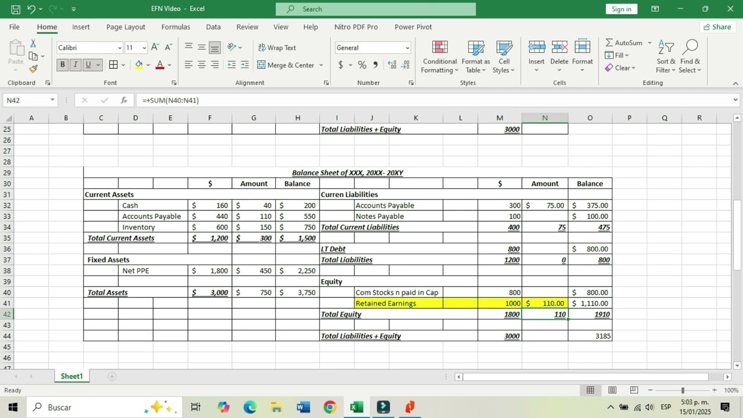Viewport: 743px width, 418px height.
Task: Add a new sheet with plus button
Action: pyautogui.click(x=112, y=376)
